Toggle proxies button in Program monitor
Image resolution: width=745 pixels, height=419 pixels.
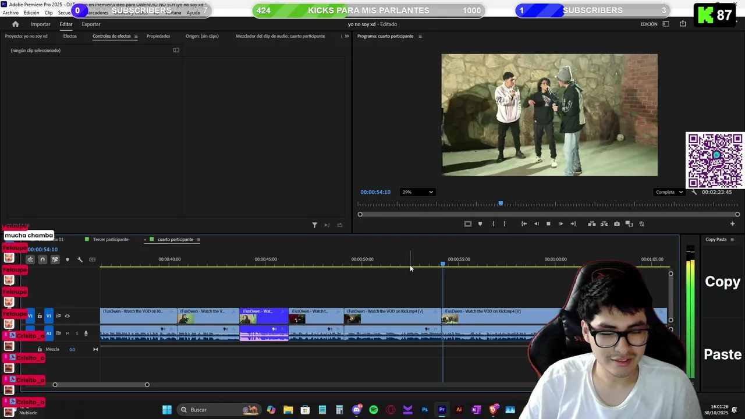click(x=642, y=224)
